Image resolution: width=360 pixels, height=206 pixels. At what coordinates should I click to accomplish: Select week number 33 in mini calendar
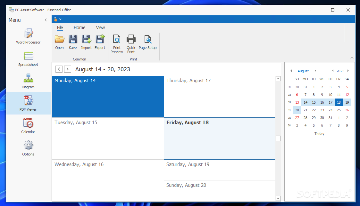click(289, 102)
